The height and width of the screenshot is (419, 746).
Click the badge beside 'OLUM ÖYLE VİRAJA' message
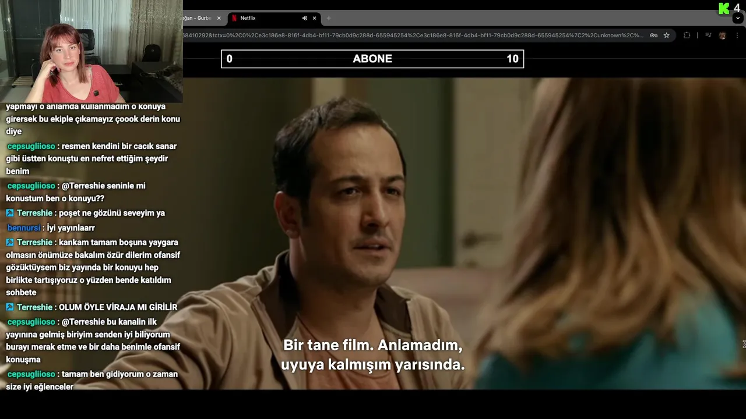coord(10,307)
